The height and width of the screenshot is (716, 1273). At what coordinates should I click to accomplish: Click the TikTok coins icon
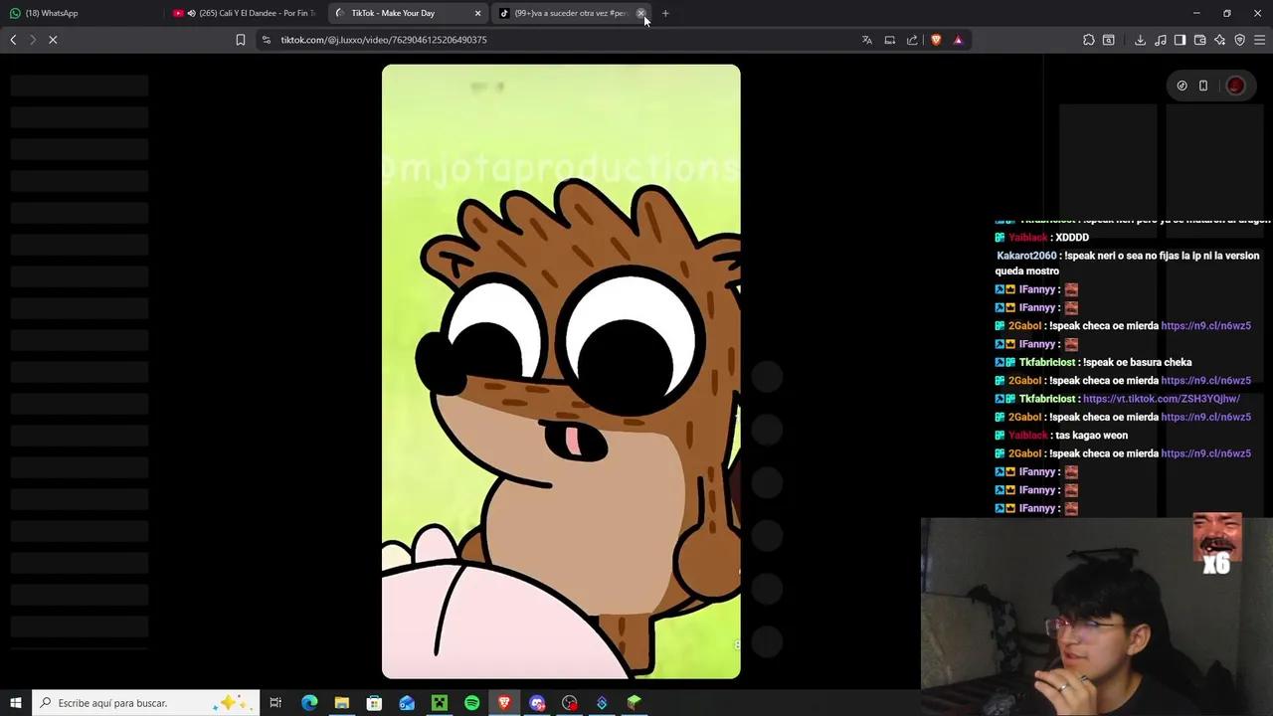[x=1182, y=86]
